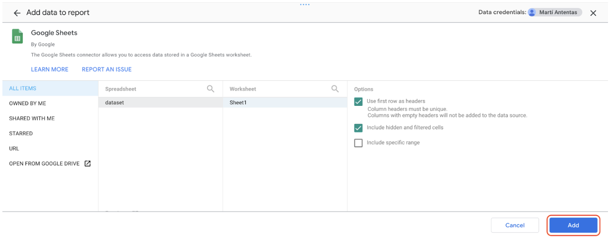Click the Google Sheets title text

tap(54, 33)
